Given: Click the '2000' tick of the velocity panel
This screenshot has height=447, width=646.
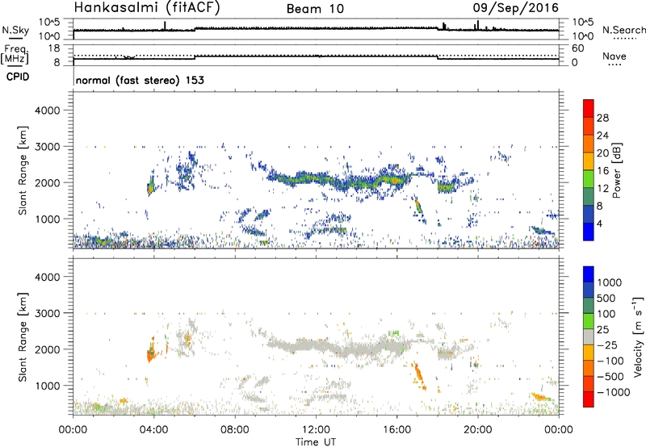Looking at the screenshot, I should pos(47,349).
